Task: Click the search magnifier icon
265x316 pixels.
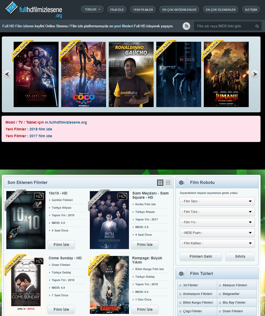Action: [257, 26]
